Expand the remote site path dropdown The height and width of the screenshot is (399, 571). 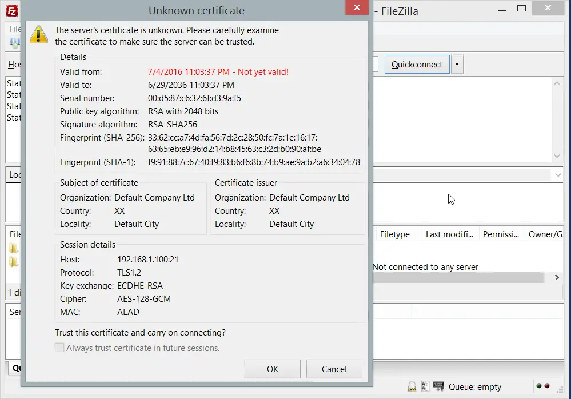tap(557, 175)
